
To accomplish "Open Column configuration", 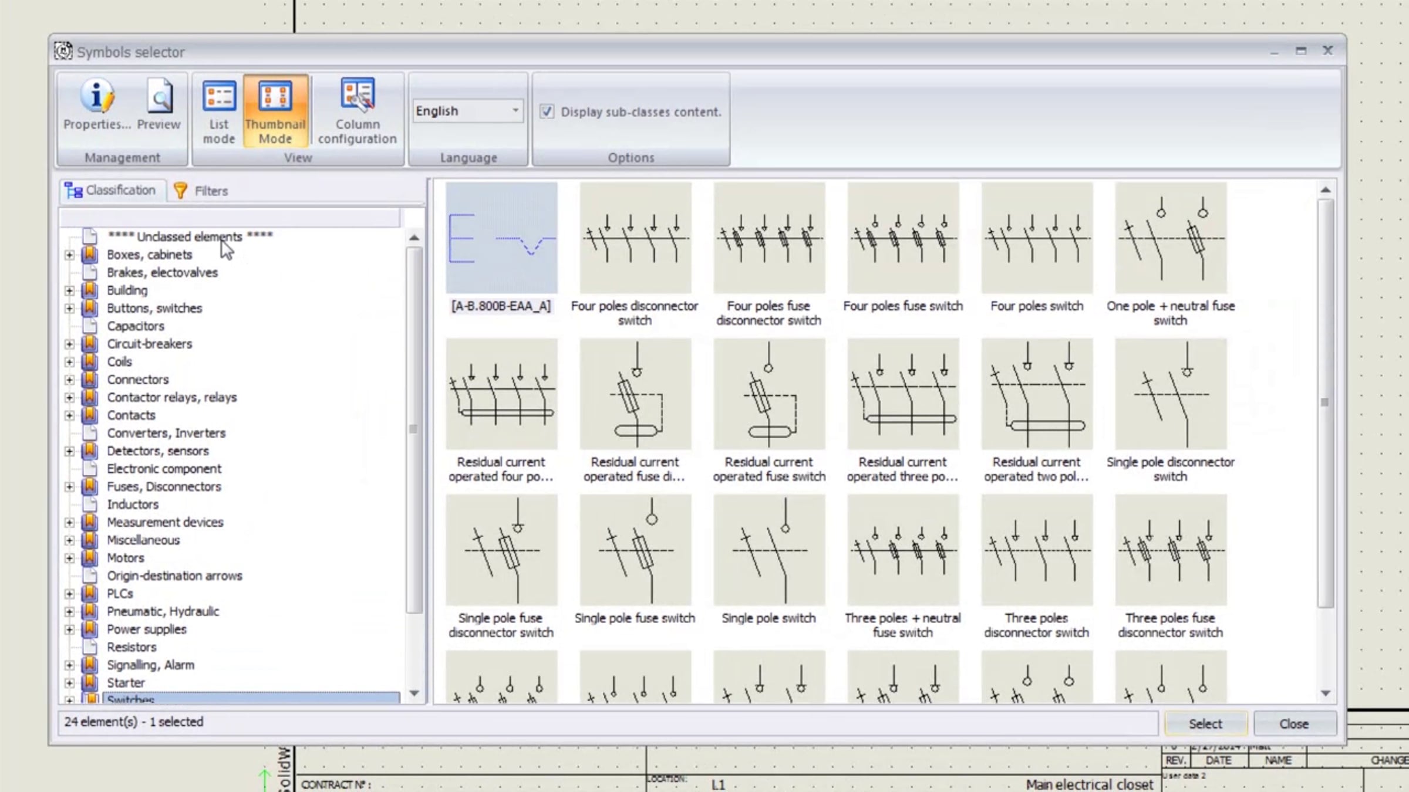I will click(357, 111).
